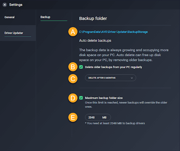Click the Settings window title text
This screenshot has width=180, height=151.
pyautogui.click(x=16, y=5)
